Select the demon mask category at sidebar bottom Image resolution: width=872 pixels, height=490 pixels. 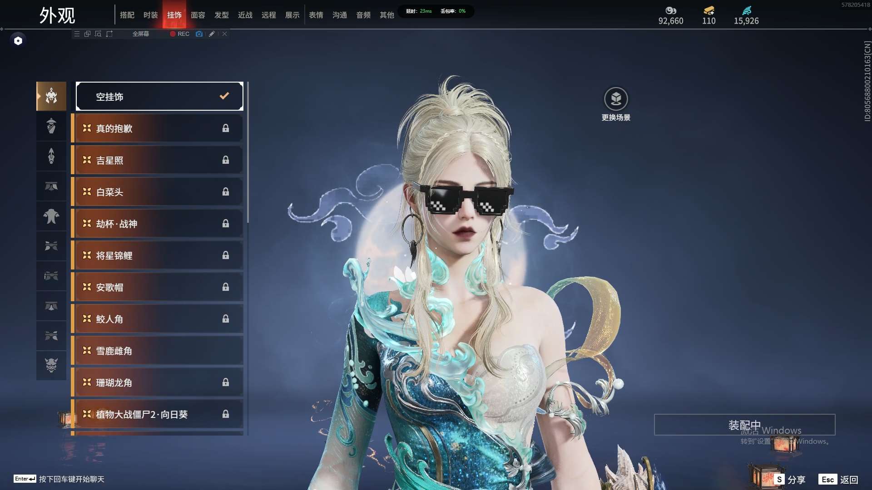(x=51, y=365)
